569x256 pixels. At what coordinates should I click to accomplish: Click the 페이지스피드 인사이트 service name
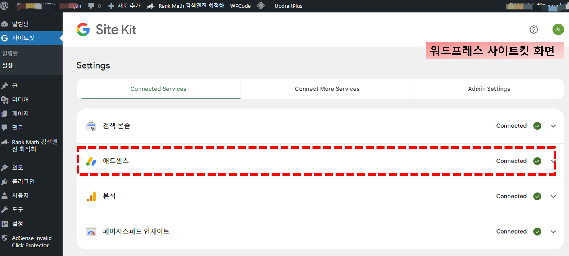(x=136, y=232)
